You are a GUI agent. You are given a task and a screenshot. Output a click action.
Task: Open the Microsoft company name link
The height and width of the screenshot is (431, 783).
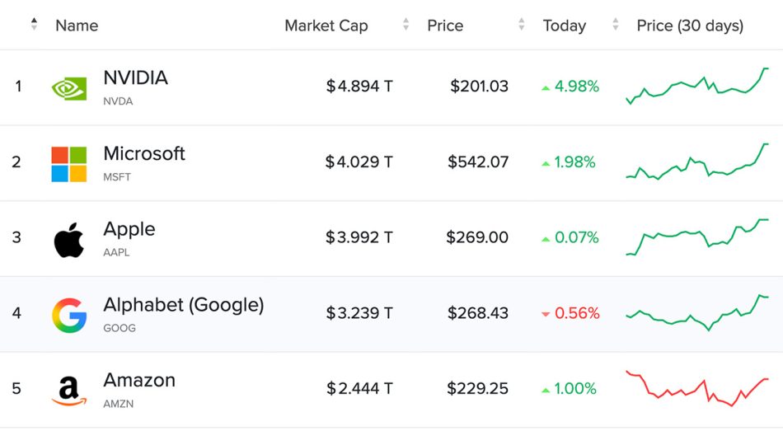(x=144, y=153)
